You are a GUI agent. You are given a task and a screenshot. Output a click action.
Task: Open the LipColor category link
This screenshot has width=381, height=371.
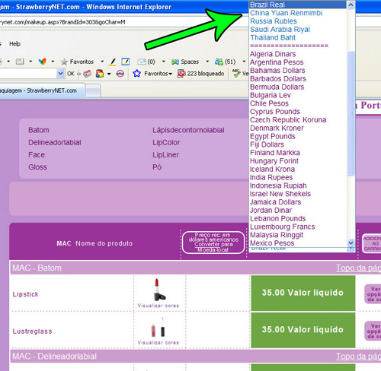click(166, 142)
